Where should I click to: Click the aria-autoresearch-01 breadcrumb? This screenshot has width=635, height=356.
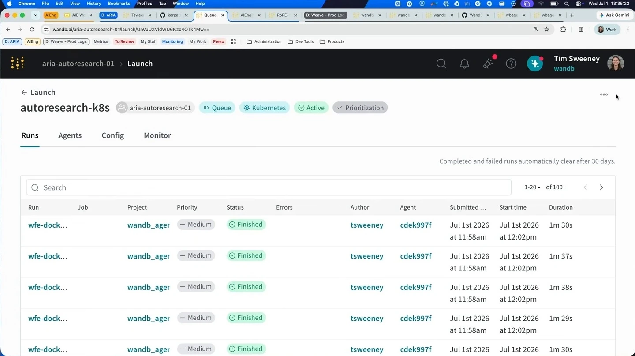(x=78, y=64)
